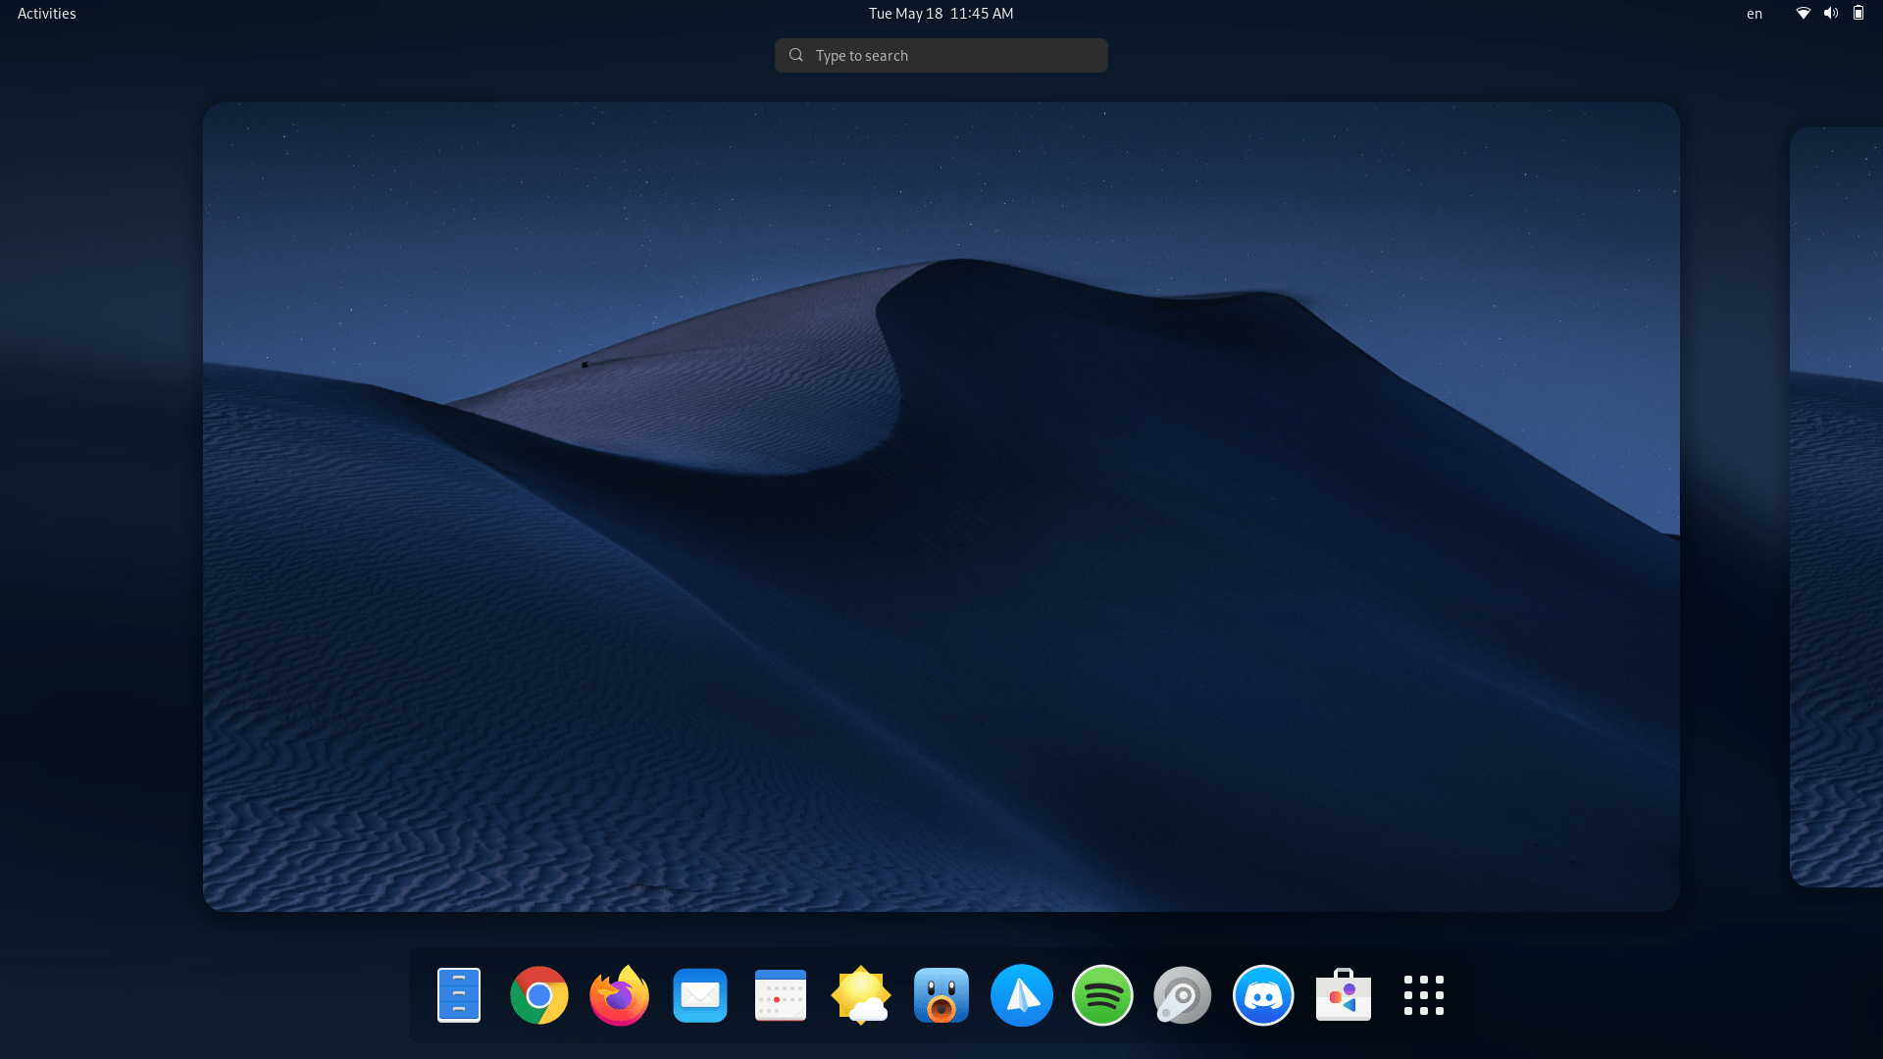Click the Activities button
Image resolution: width=1883 pixels, height=1059 pixels.
(x=46, y=14)
